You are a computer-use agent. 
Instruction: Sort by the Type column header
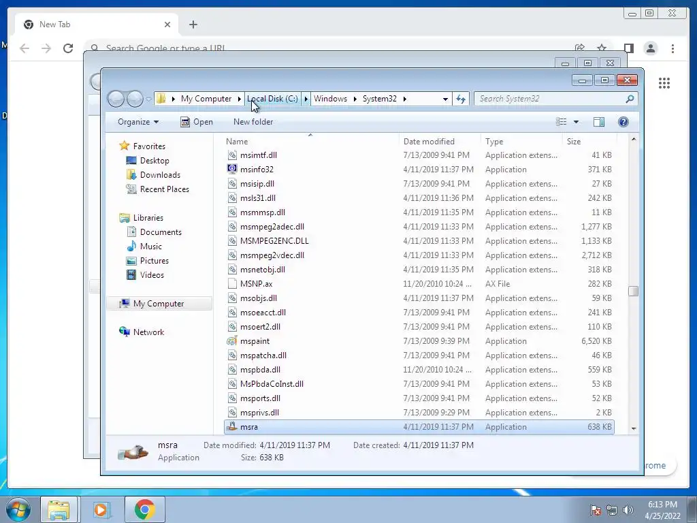[494, 142]
